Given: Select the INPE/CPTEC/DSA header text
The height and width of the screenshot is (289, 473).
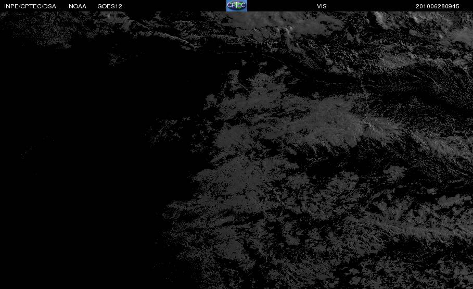Looking at the screenshot, I should coord(30,6).
